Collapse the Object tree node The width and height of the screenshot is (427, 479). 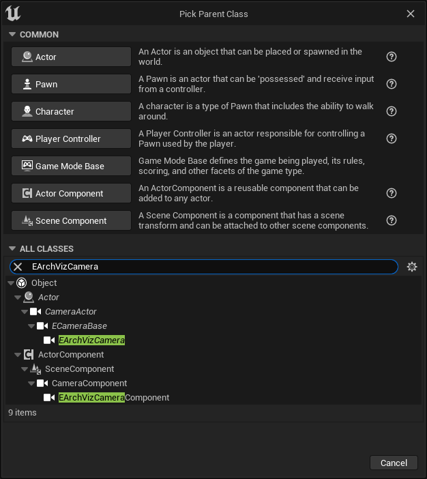coord(10,283)
